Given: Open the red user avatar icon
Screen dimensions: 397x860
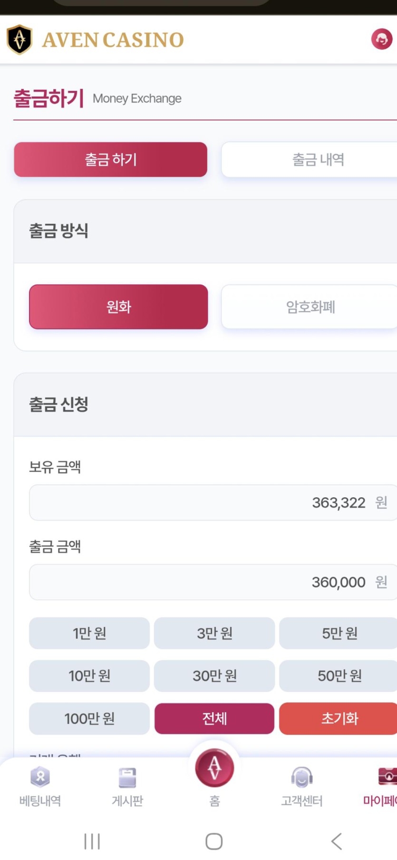Looking at the screenshot, I should 381,39.
